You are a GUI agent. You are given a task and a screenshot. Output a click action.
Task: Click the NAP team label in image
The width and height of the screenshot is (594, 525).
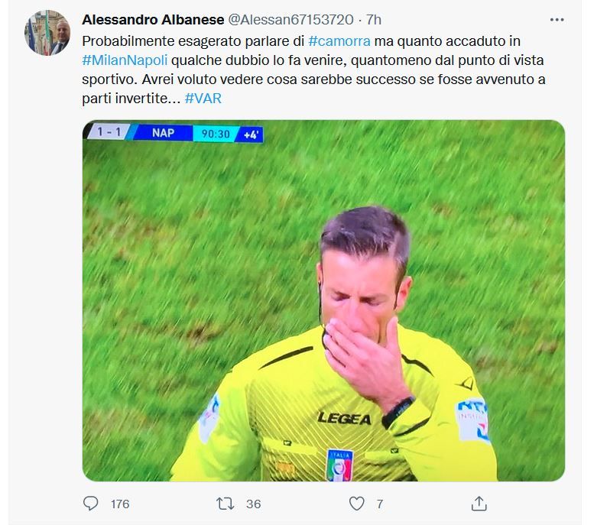click(163, 133)
